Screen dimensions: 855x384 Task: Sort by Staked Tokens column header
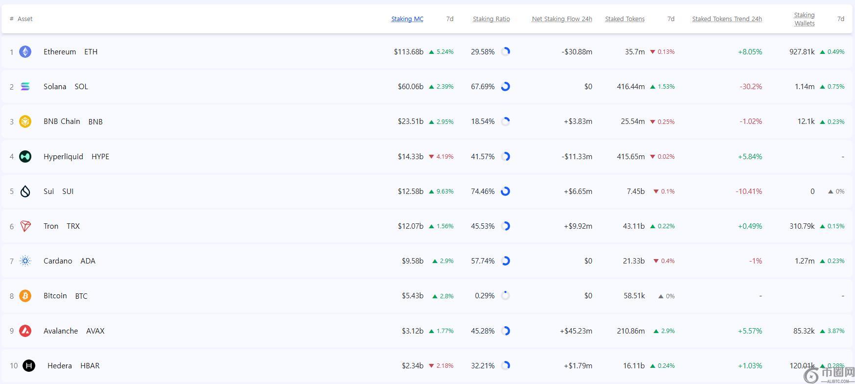[625, 19]
